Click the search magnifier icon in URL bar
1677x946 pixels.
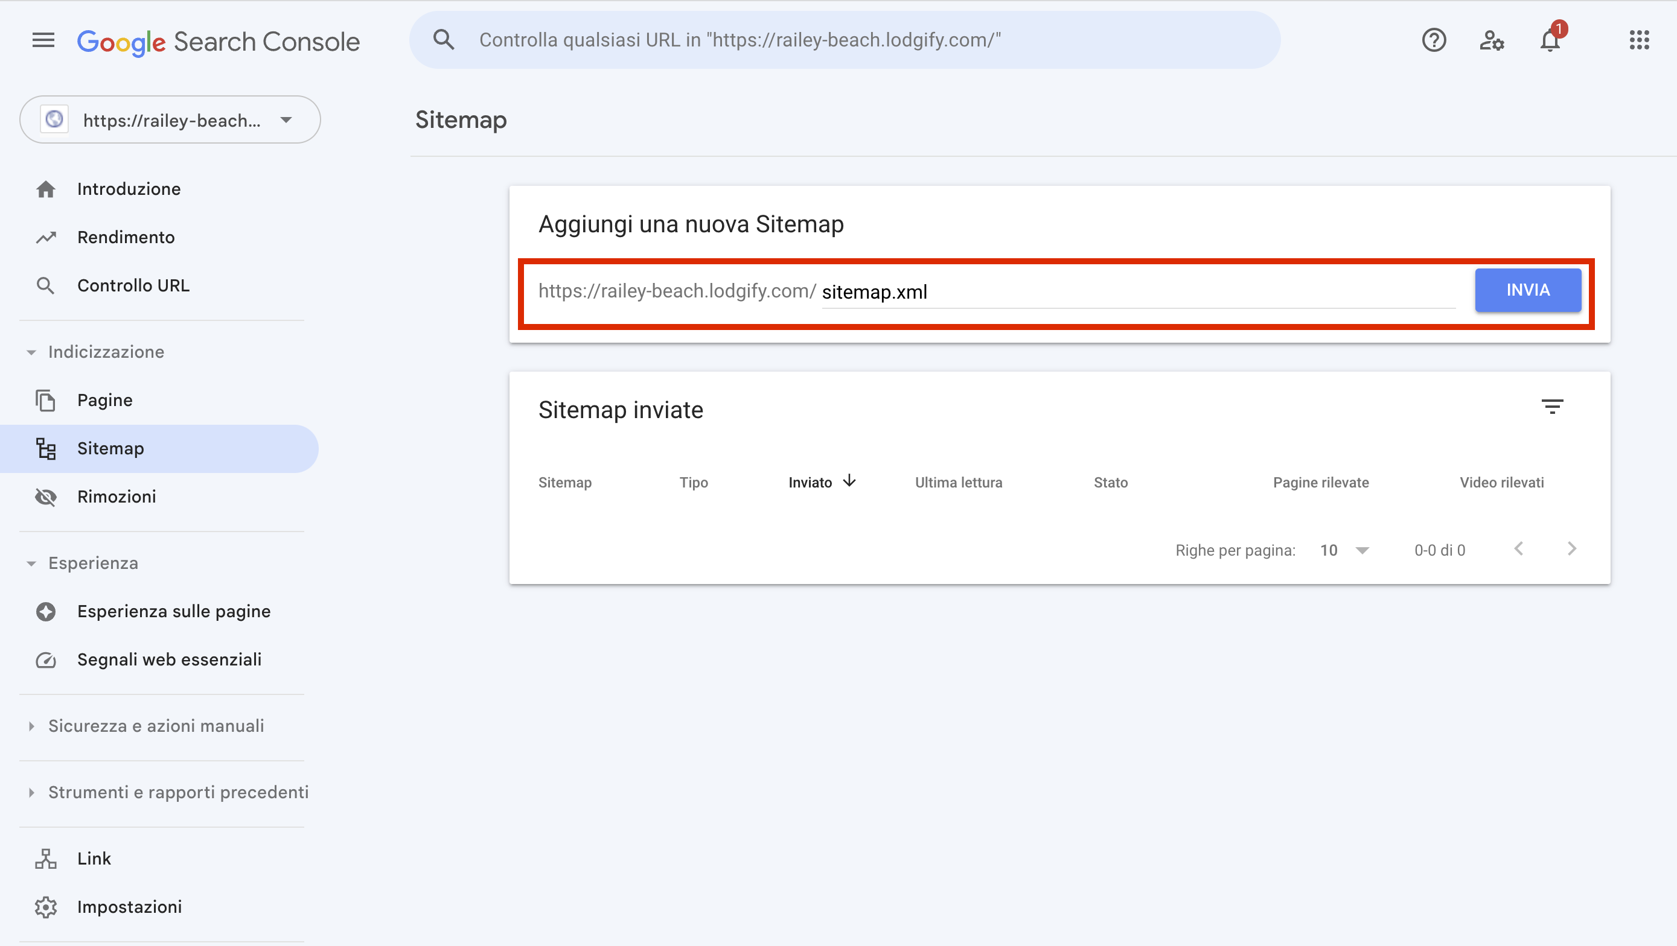443,40
